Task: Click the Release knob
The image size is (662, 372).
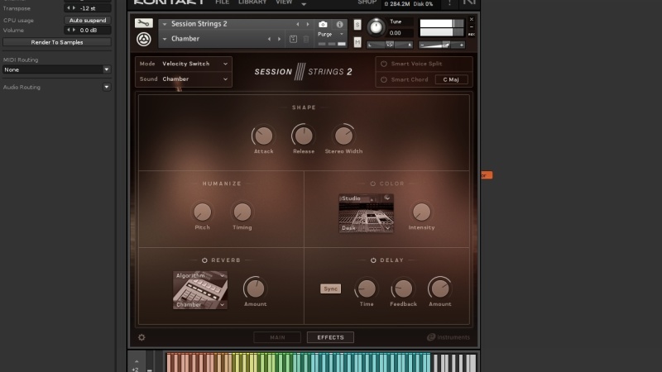Action: pyautogui.click(x=303, y=136)
